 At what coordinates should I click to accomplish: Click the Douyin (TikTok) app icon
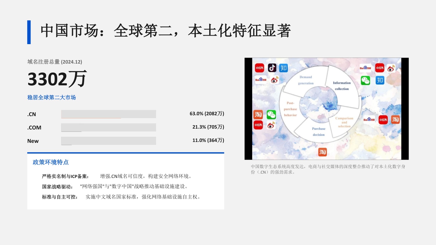tap(272, 68)
